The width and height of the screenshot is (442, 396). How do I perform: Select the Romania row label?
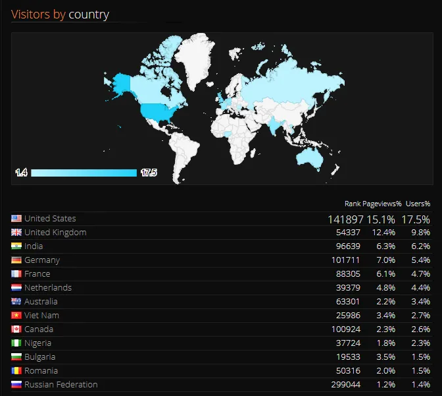(41, 370)
